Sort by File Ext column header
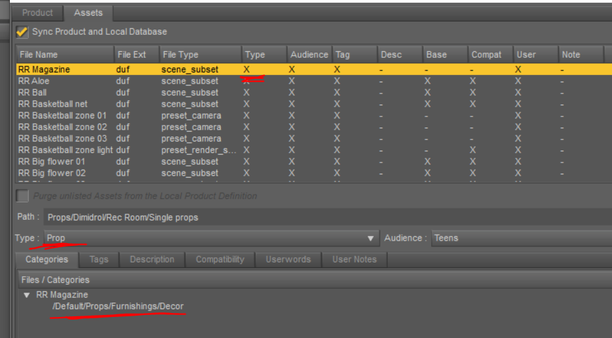 click(x=137, y=55)
